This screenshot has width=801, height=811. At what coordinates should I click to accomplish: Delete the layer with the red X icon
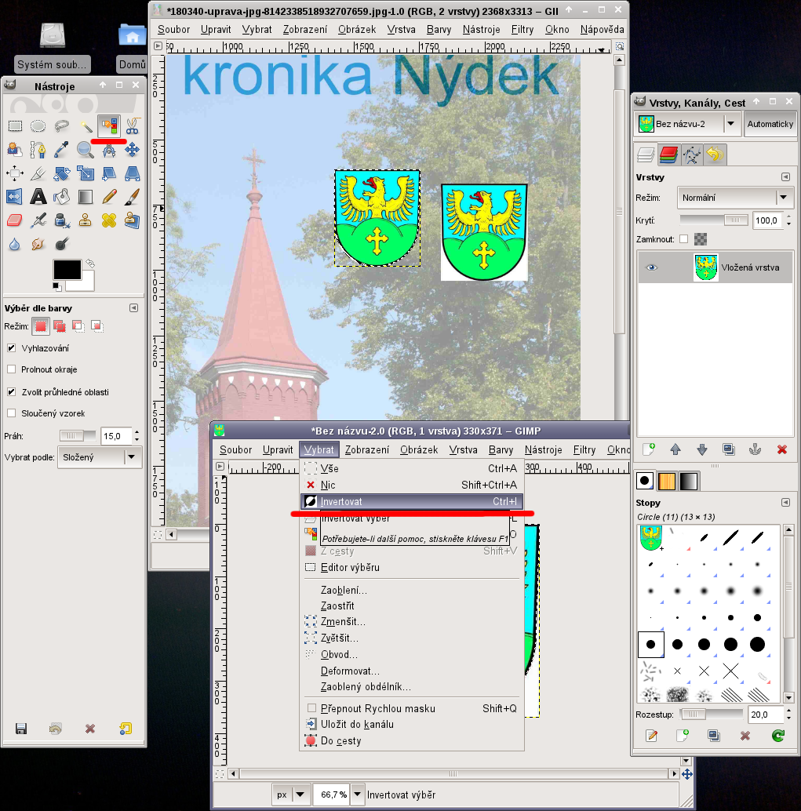pyautogui.click(x=782, y=450)
